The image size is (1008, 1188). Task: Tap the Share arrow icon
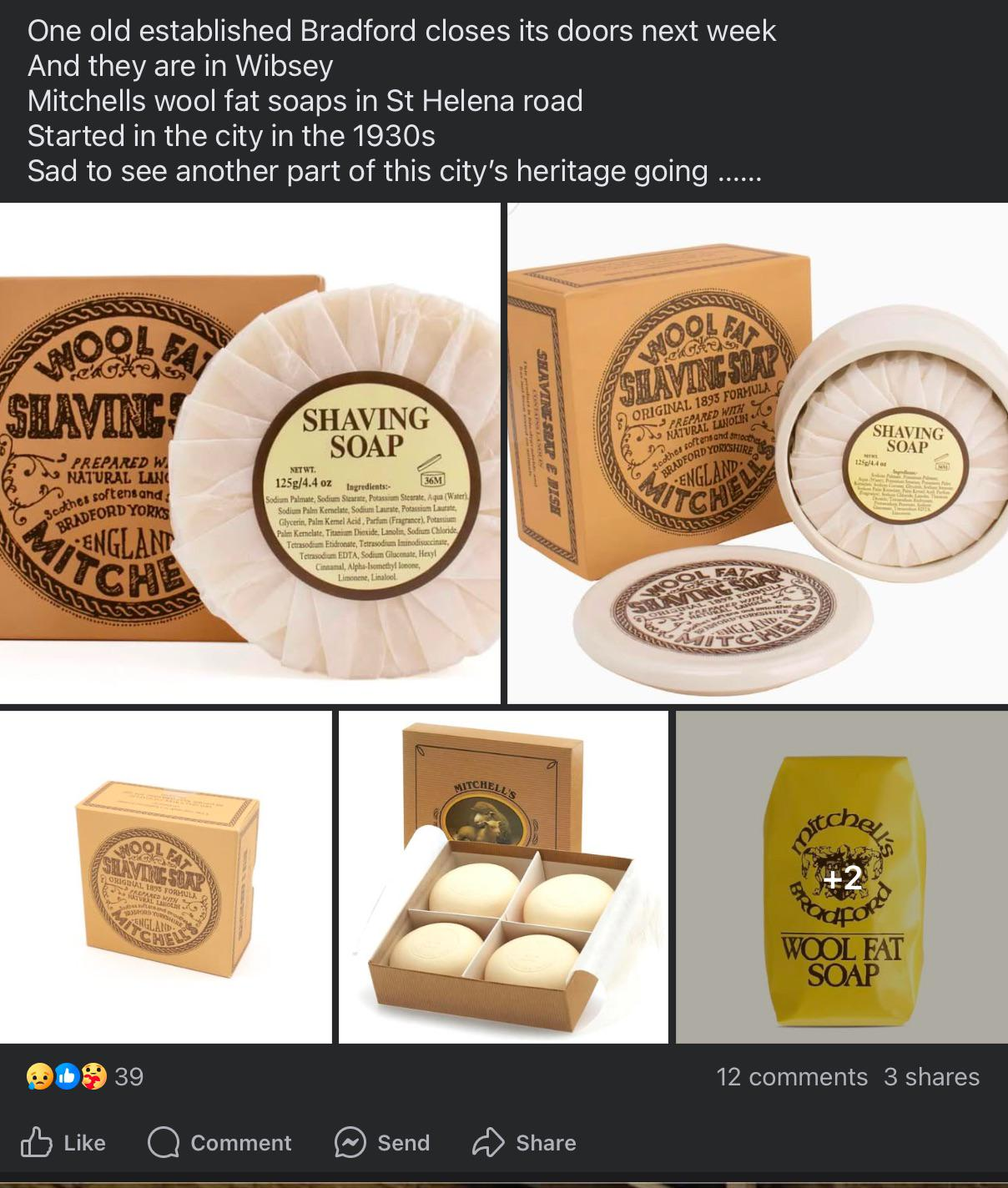coord(488,1142)
